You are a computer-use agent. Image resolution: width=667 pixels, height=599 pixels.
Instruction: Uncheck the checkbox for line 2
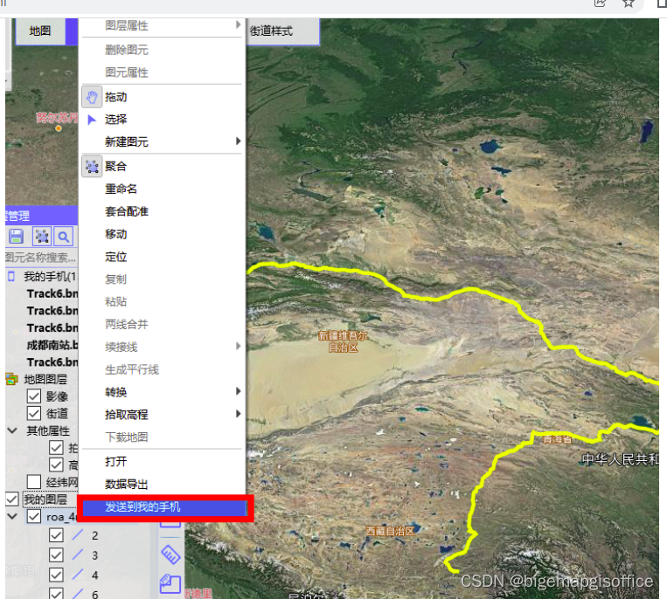tap(56, 535)
